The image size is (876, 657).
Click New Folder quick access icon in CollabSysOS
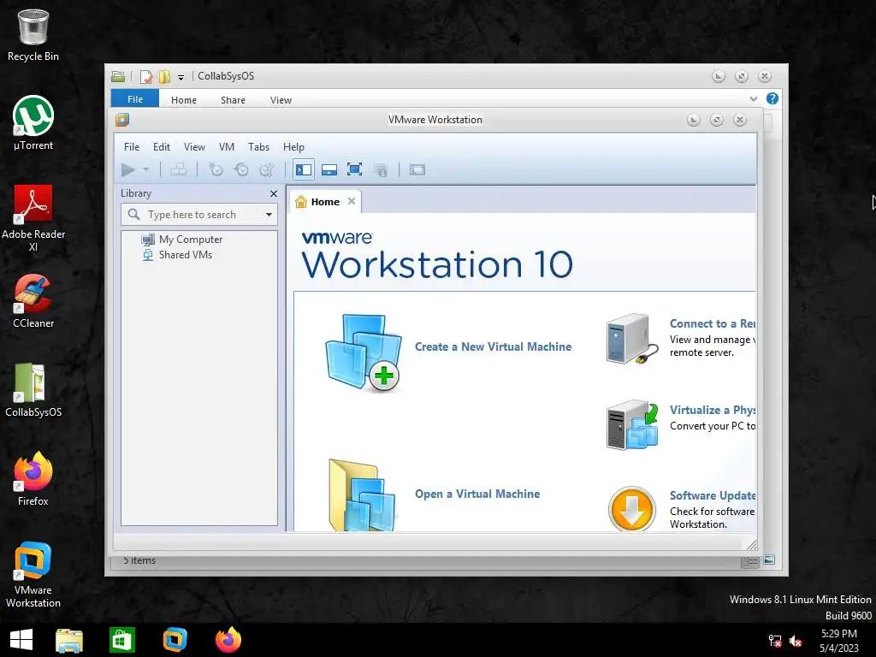[x=164, y=76]
